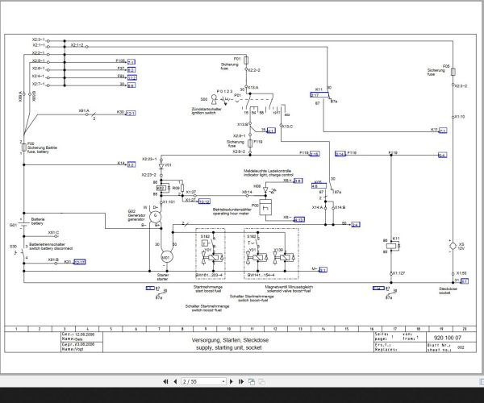Image resolution: width=484 pixels, height=403 pixels.
Task: Select the 'Zündstartschalter ignition switch' label
Action: [207, 111]
